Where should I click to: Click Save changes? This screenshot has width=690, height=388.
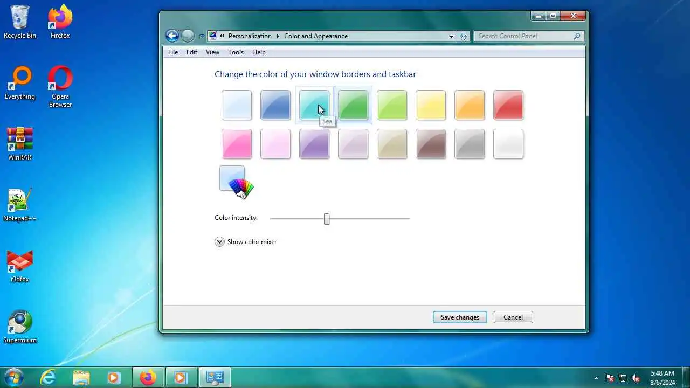pos(460,317)
